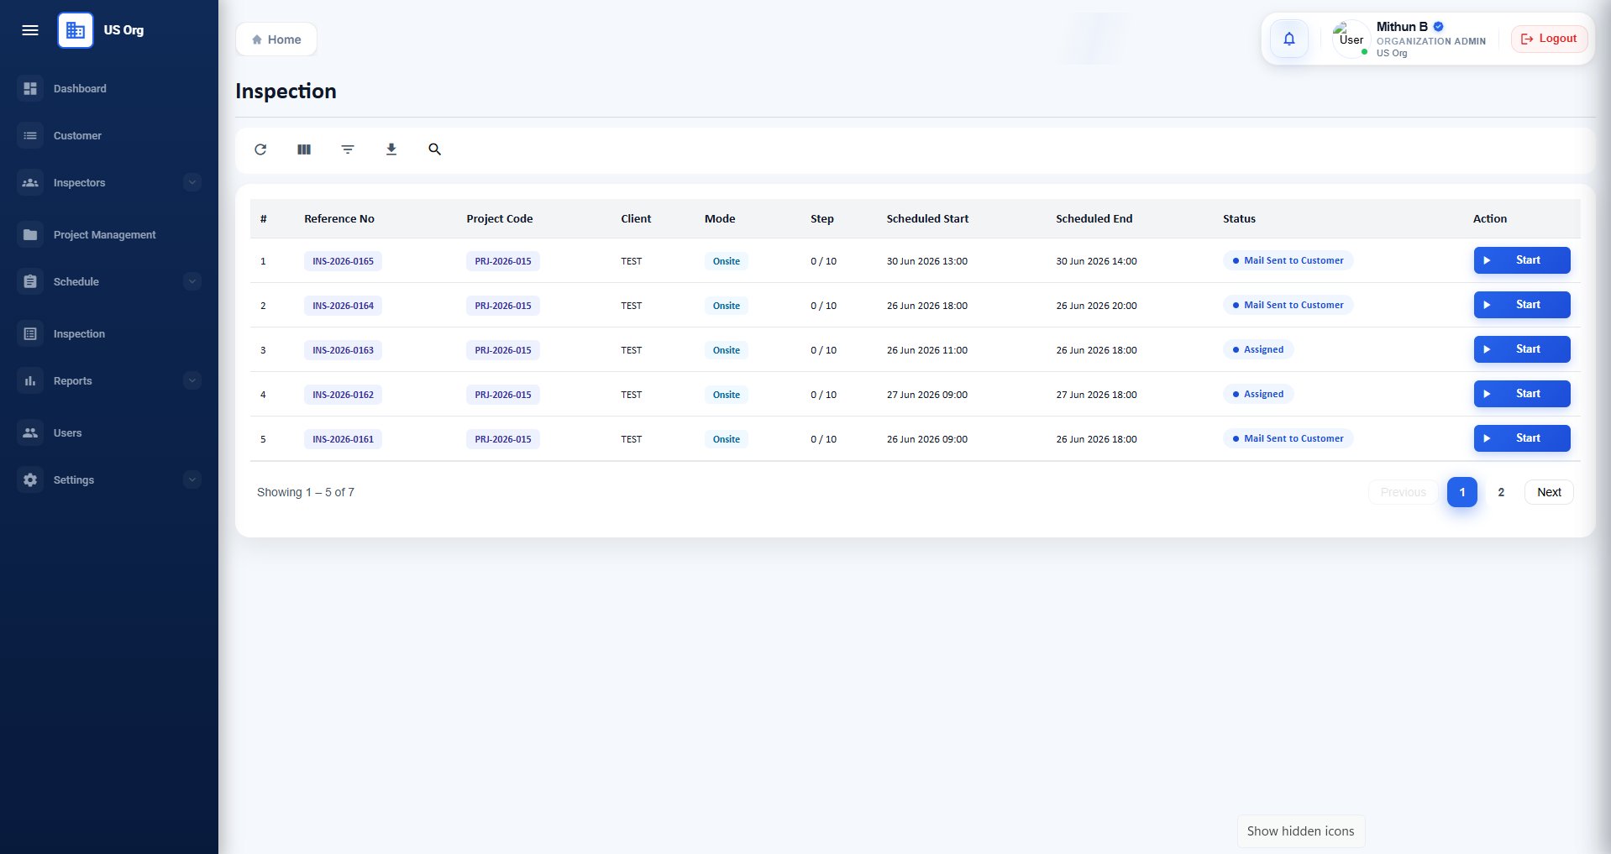Open reference INS-2026-0165
The image size is (1611, 854).
tap(343, 261)
